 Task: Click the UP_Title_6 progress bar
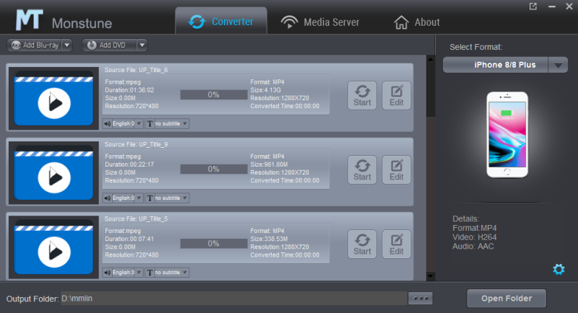213,94
